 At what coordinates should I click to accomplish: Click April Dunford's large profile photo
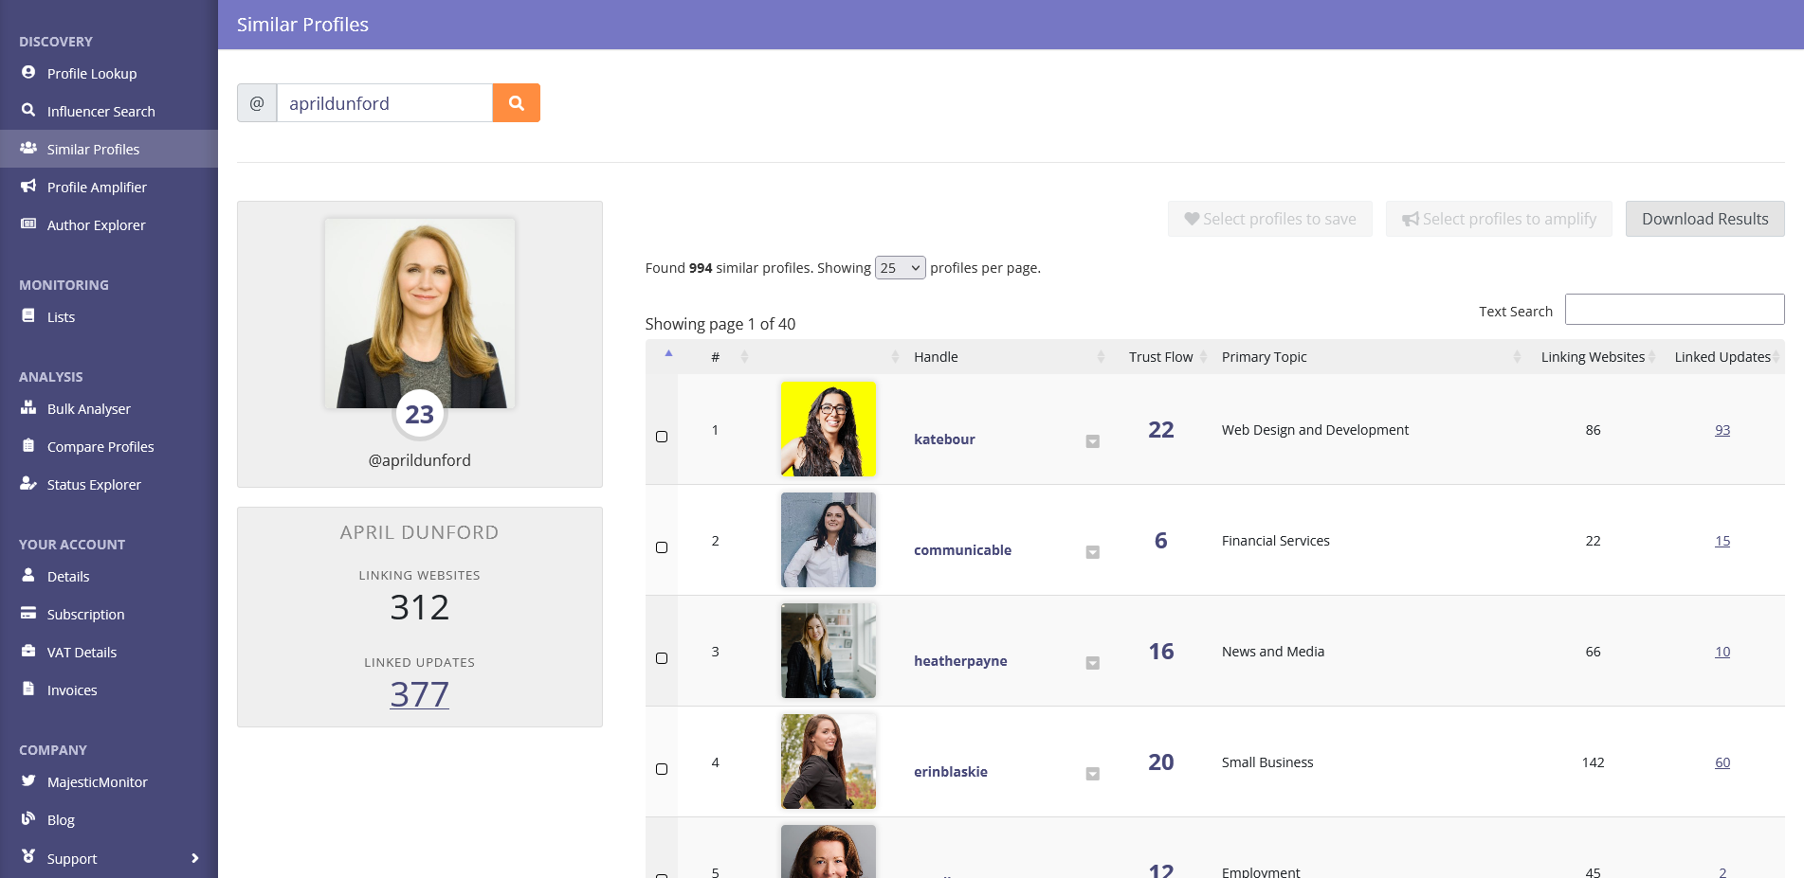click(419, 314)
